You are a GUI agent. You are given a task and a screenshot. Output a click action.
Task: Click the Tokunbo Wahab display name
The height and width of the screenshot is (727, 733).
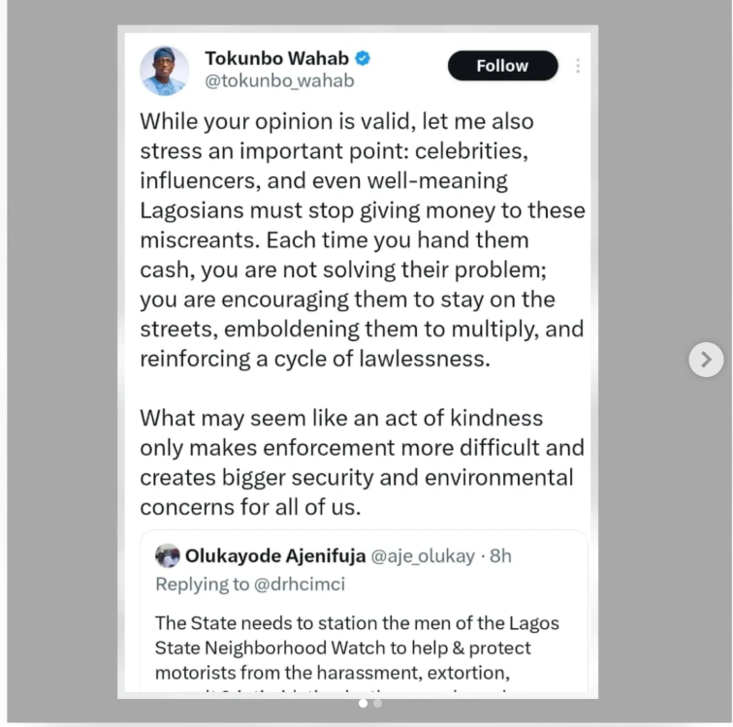[x=276, y=58]
